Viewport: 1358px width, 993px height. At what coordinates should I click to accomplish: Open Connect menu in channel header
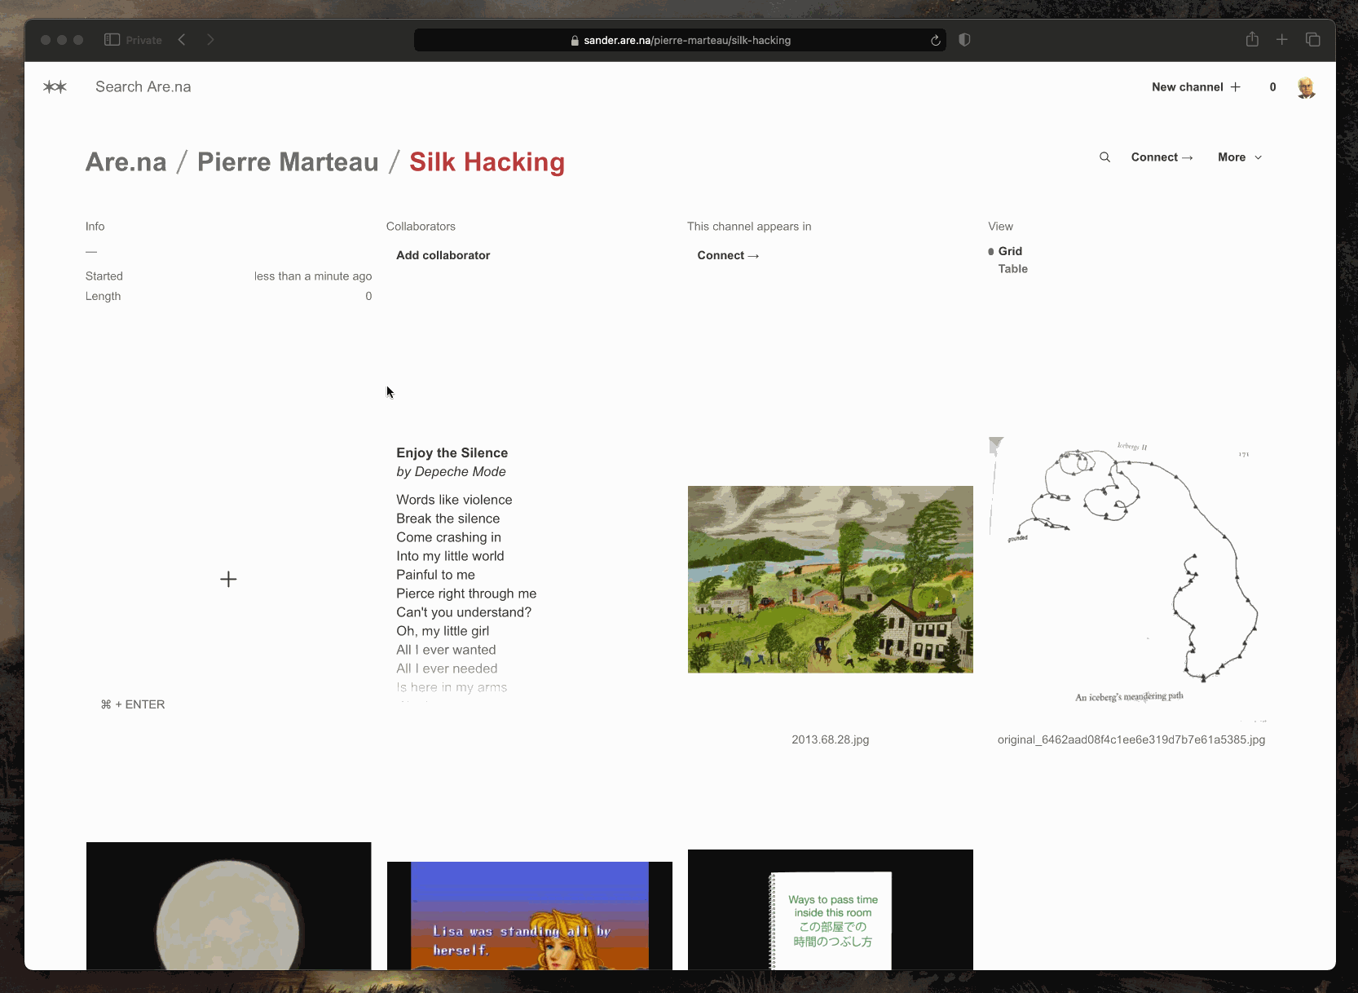pos(1161,157)
